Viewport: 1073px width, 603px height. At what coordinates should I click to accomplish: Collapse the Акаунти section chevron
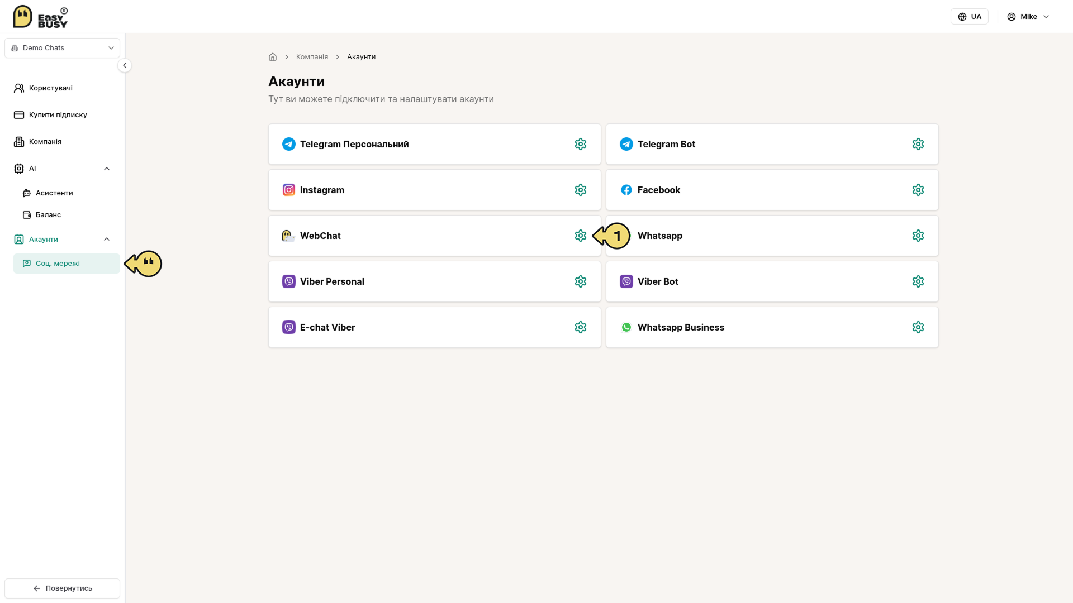point(107,239)
